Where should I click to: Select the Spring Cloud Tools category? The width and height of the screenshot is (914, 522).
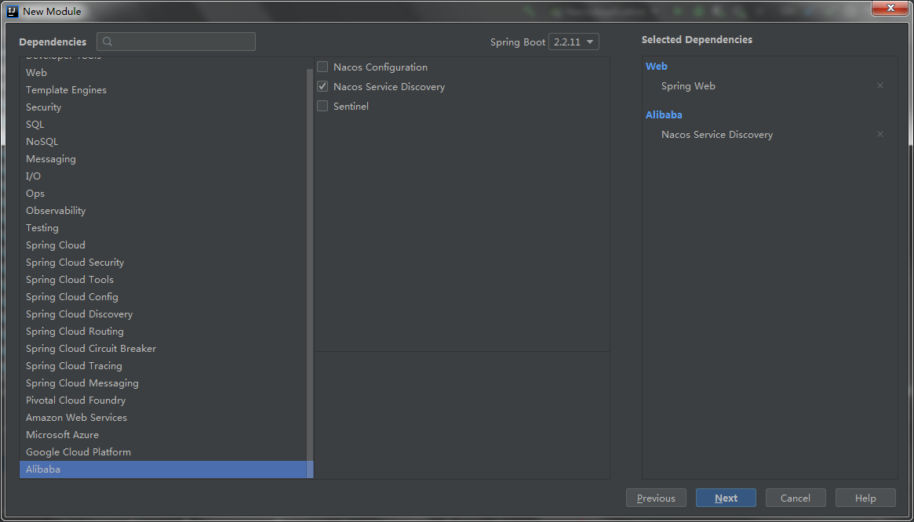pos(163,280)
